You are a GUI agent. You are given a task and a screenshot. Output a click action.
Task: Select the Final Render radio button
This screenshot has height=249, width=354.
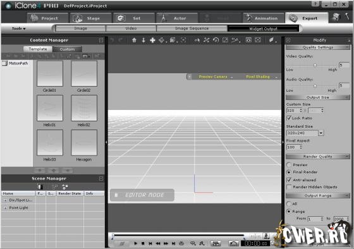point(289,172)
